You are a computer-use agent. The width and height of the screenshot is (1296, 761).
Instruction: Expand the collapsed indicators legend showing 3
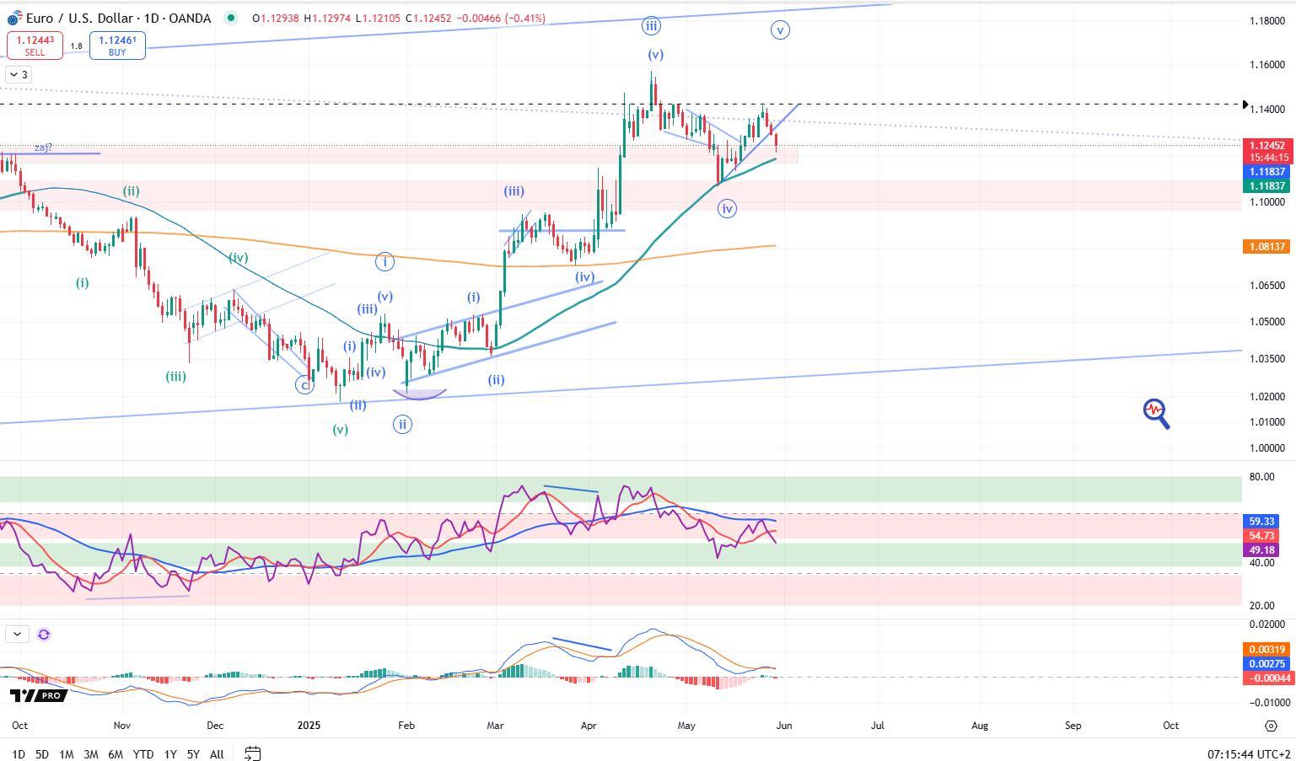coord(18,75)
